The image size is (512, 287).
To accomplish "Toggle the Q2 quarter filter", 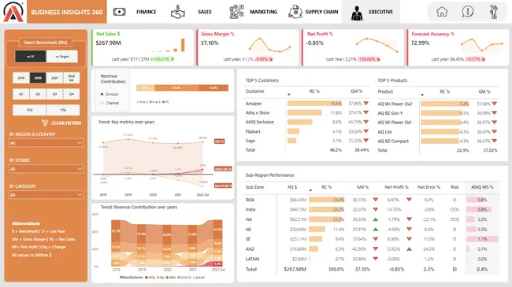I will (38, 94).
